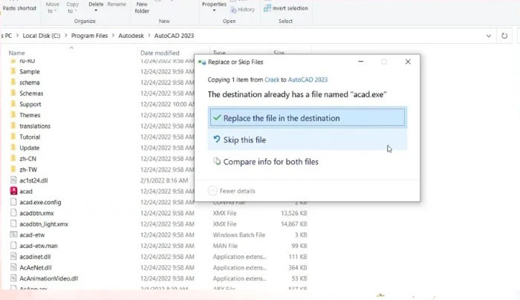Select the Schemas folder icon

click(13, 93)
